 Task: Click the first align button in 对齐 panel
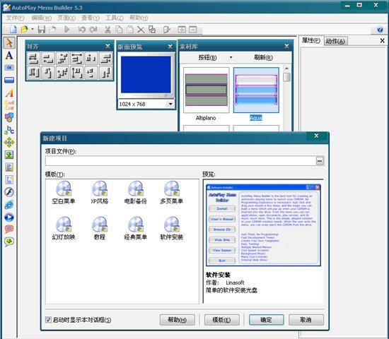click(x=33, y=59)
